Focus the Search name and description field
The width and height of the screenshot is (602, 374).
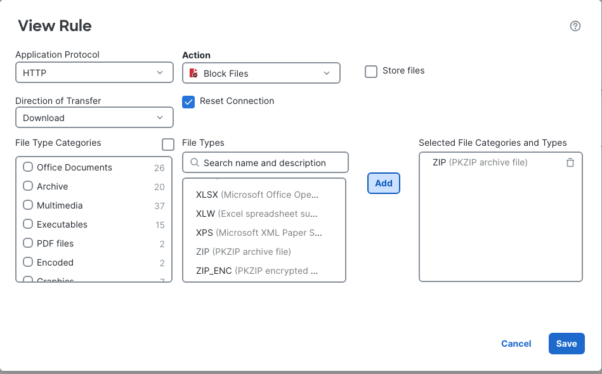pos(265,163)
